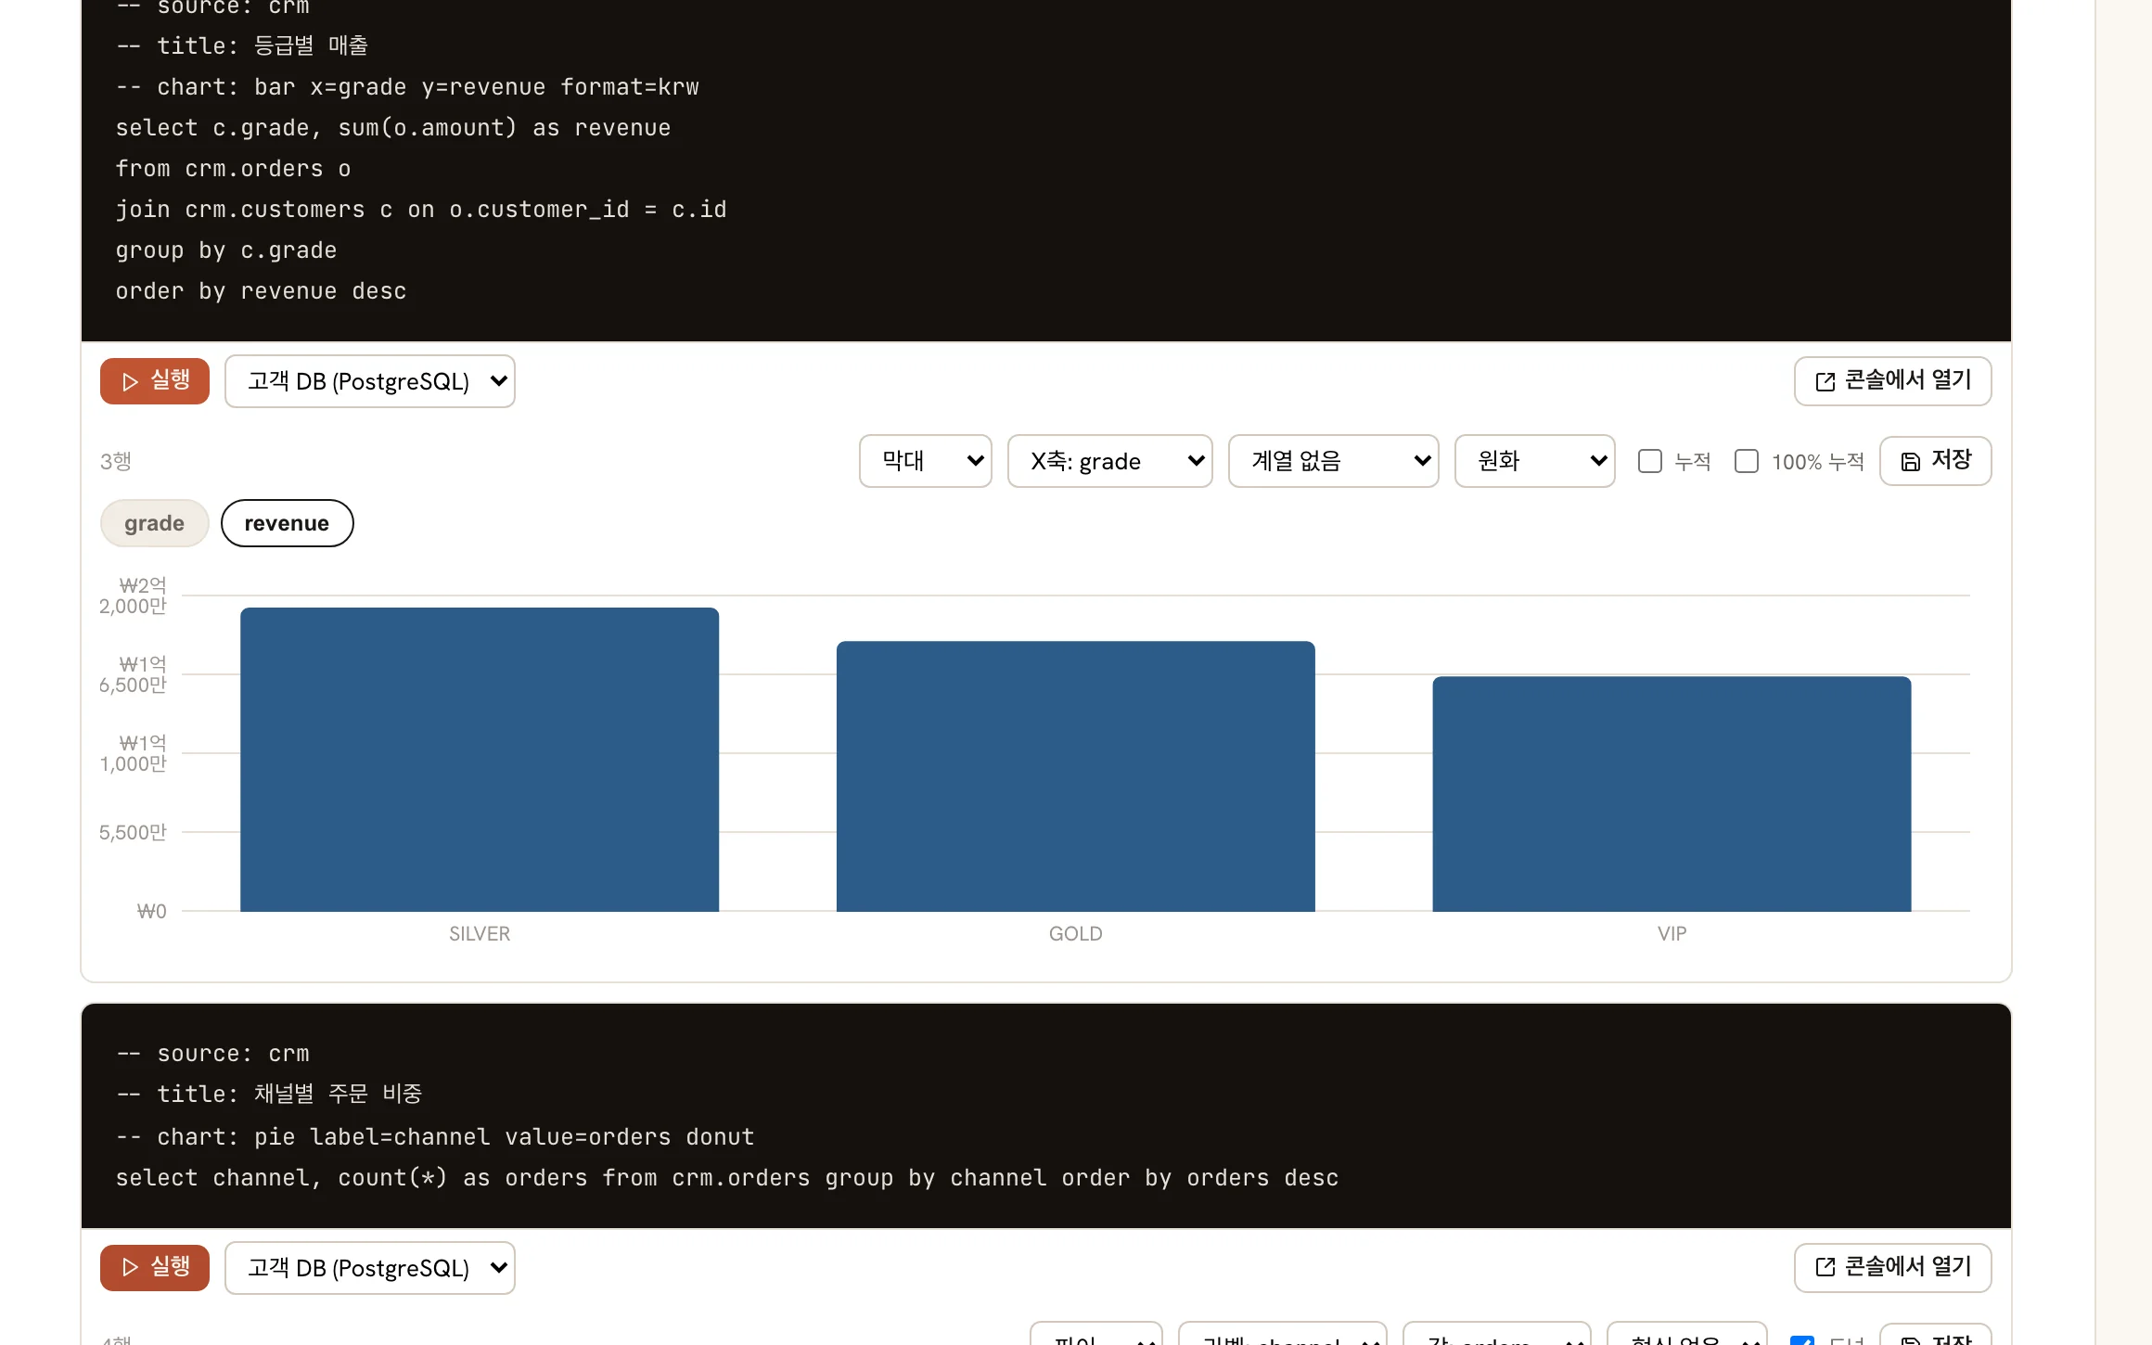Click the play icon on the grade revenue query's 실행 button
Image resolution: width=2152 pixels, height=1345 pixels.
(x=130, y=382)
